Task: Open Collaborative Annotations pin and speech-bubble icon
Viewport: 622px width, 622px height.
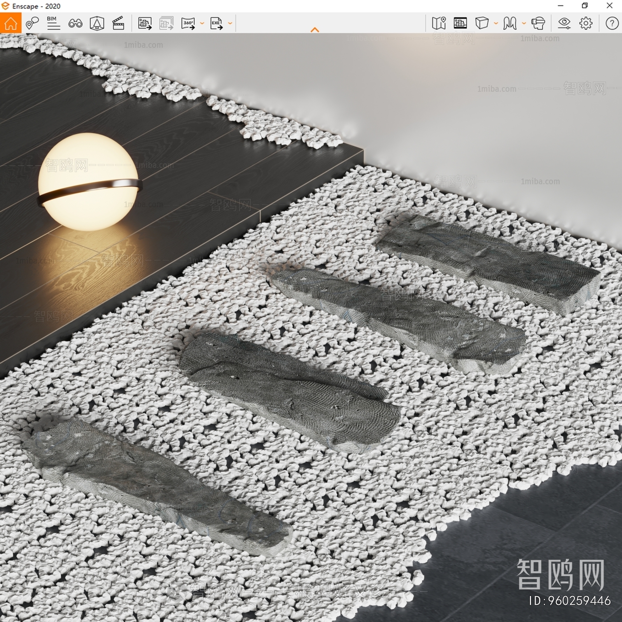Action: click(32, 23)
